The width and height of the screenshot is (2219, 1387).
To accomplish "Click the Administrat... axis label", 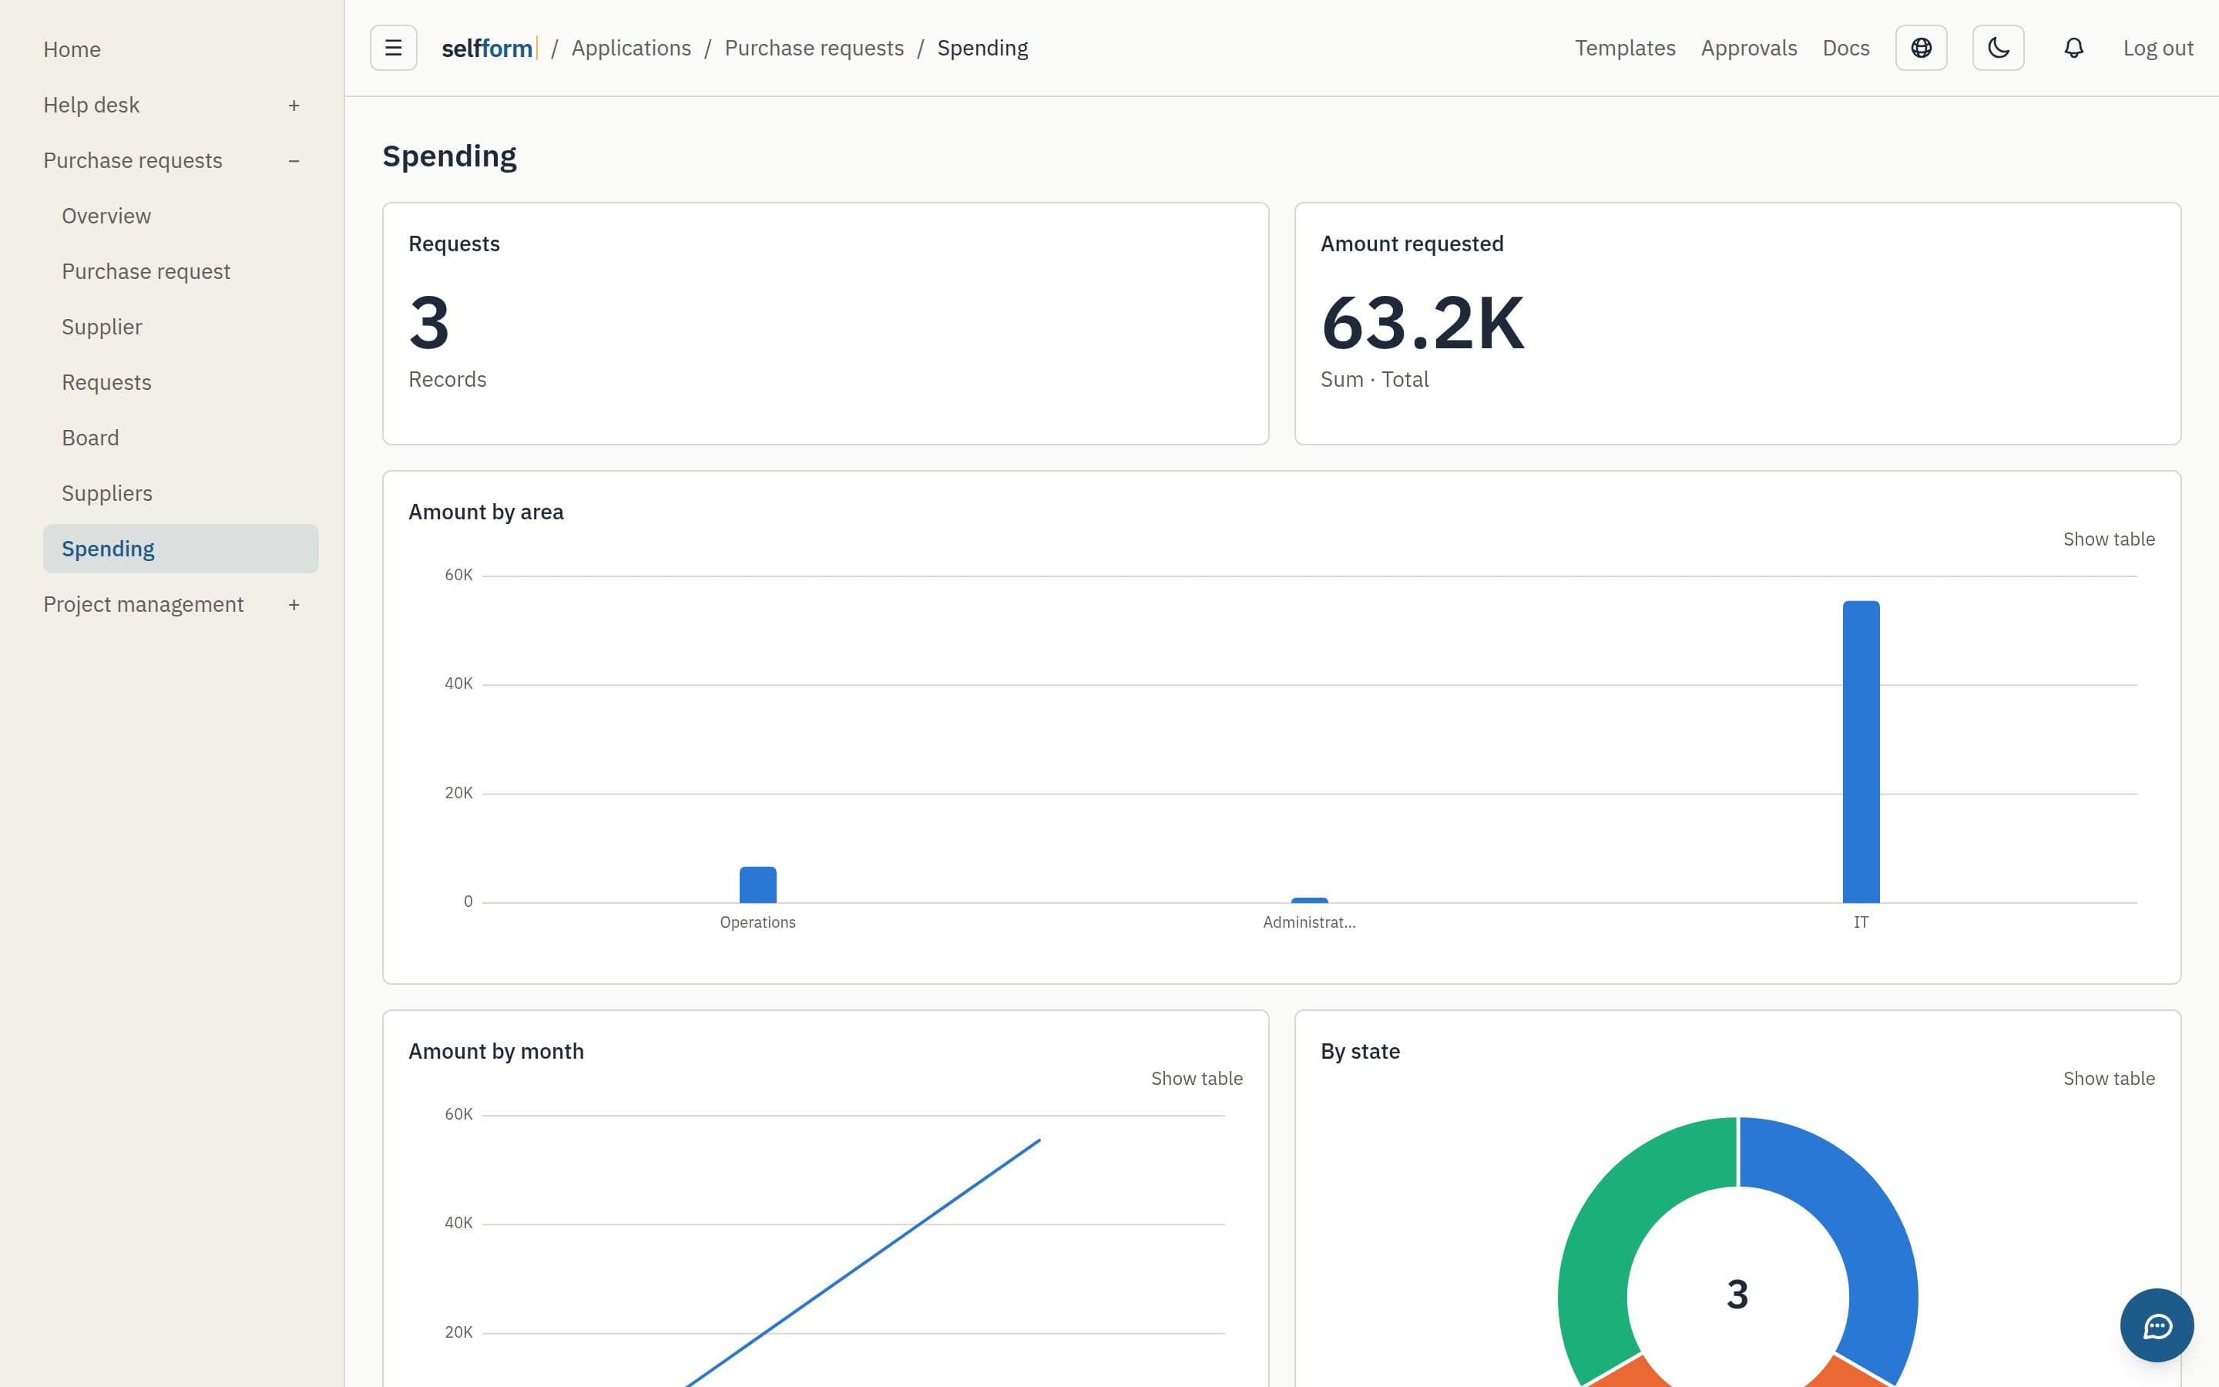I will [x=1308, y=923].
